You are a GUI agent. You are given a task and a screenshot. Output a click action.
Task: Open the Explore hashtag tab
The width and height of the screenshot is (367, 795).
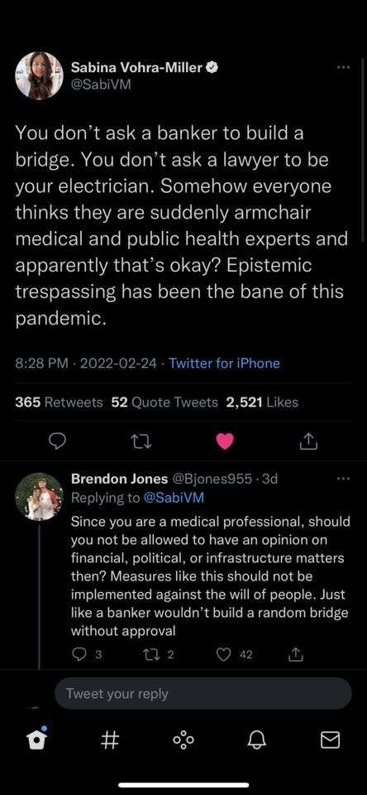111,740
